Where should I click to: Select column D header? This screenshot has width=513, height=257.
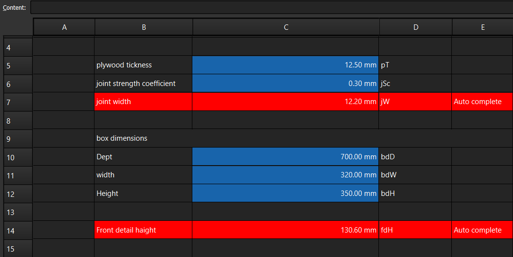pos(416,28)
